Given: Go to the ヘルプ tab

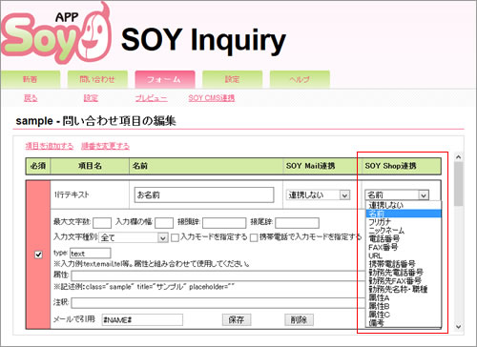Looking at the screenshot, I should [300, 79].
